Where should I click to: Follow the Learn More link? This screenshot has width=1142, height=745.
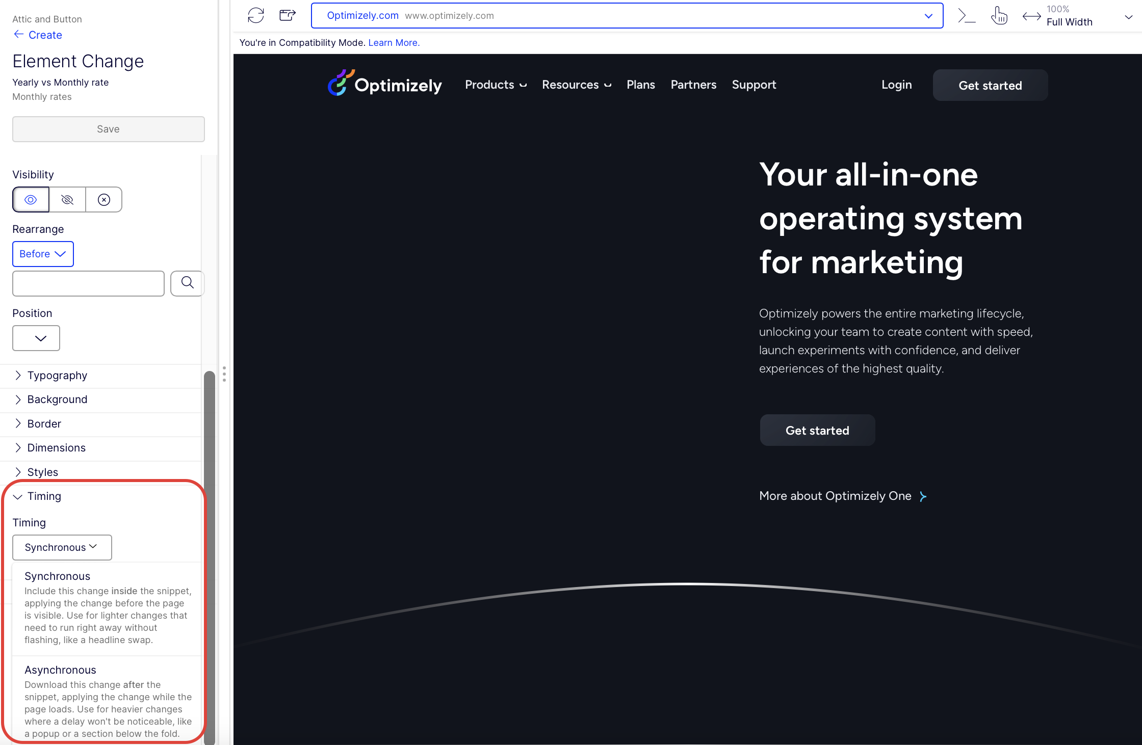[x=394, y=43]
